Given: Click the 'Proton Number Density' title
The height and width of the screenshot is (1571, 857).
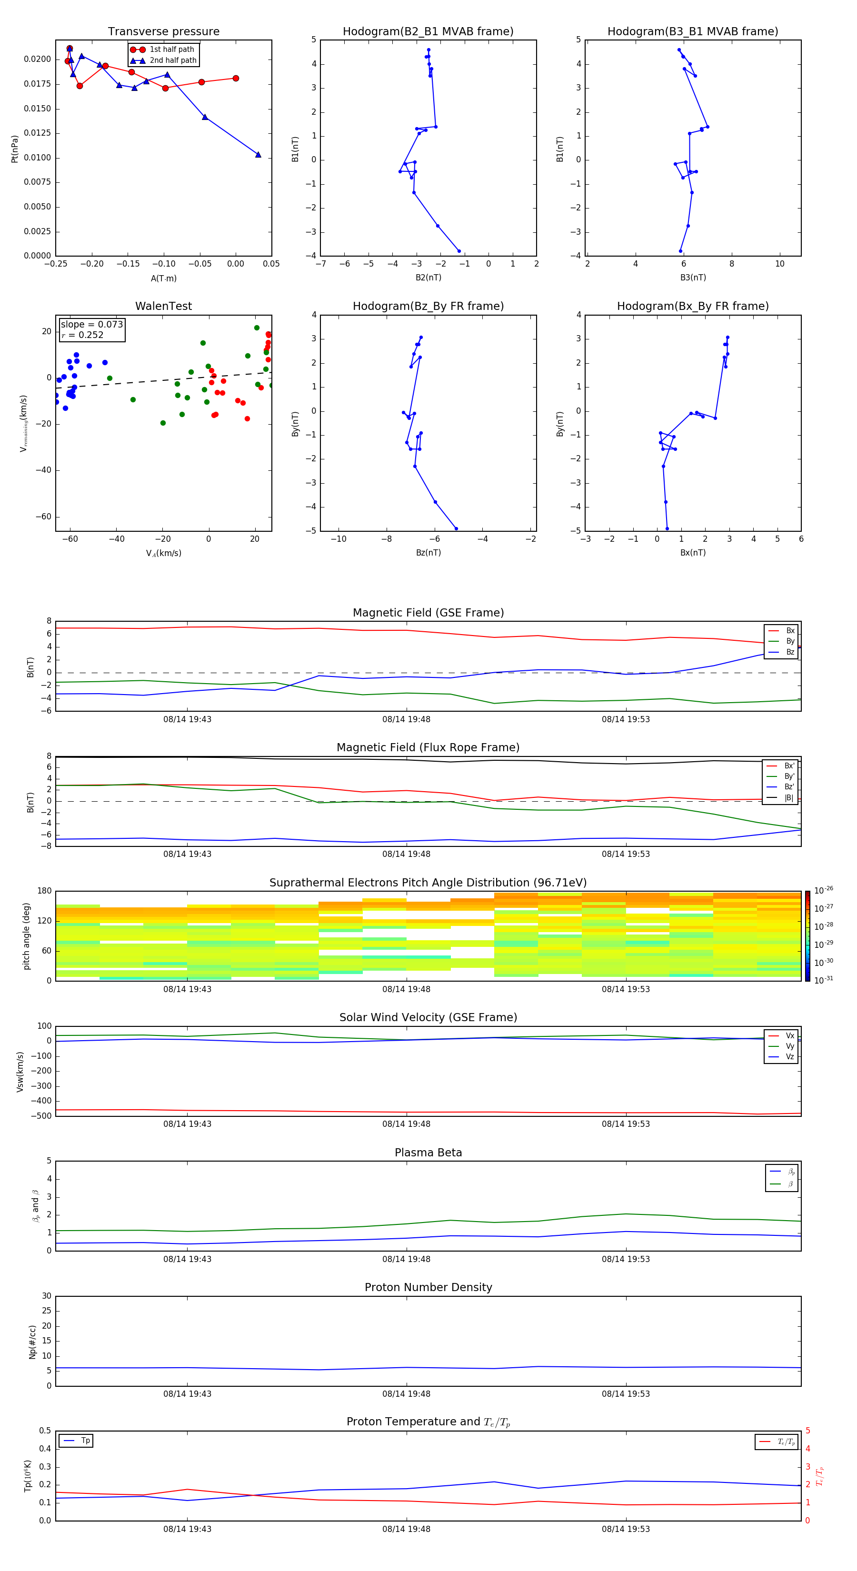Looking at the screenshot, I should (428, 1287).
